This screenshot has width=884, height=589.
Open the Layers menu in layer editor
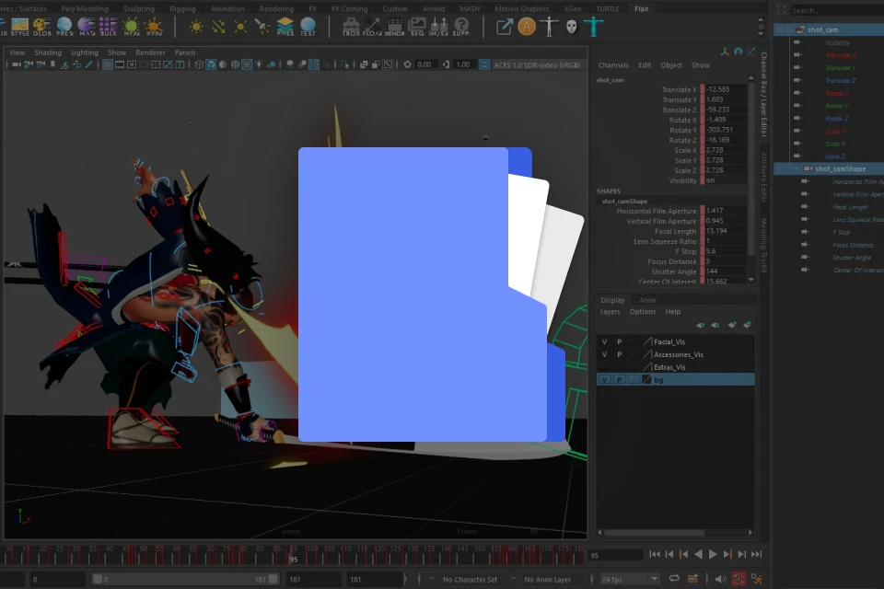pyautogui.click(x=610, y=312)
